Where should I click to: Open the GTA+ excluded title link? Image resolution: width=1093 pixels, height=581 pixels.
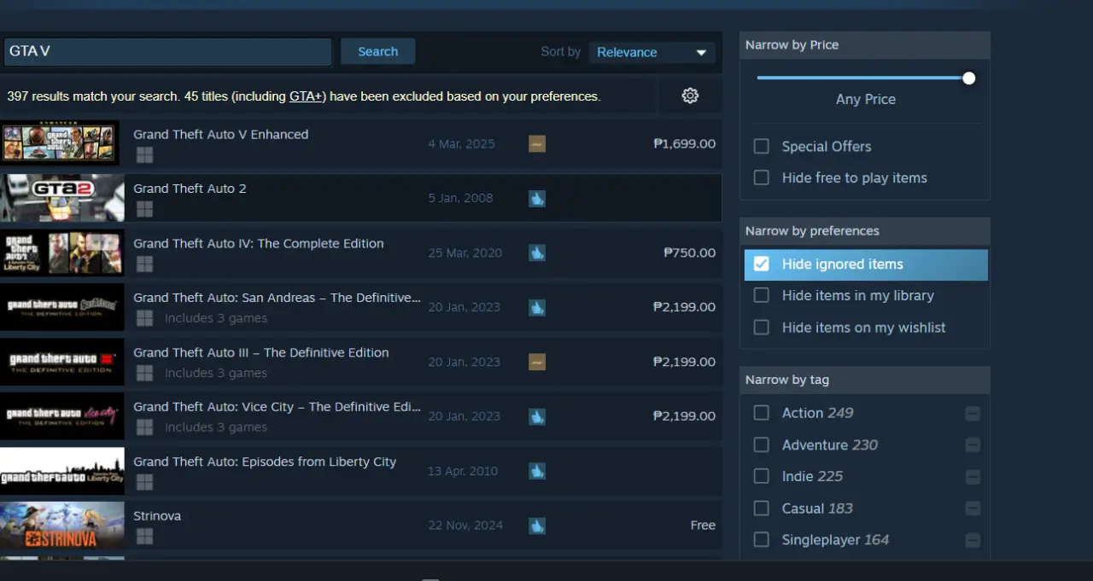(306, 96)
